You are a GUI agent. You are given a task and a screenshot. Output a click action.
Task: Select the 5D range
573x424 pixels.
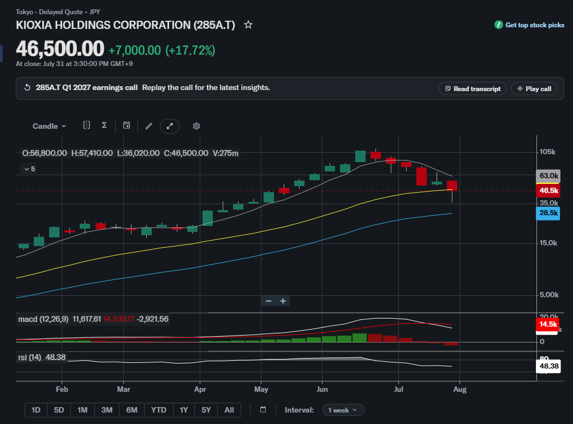tap(59, 410)
